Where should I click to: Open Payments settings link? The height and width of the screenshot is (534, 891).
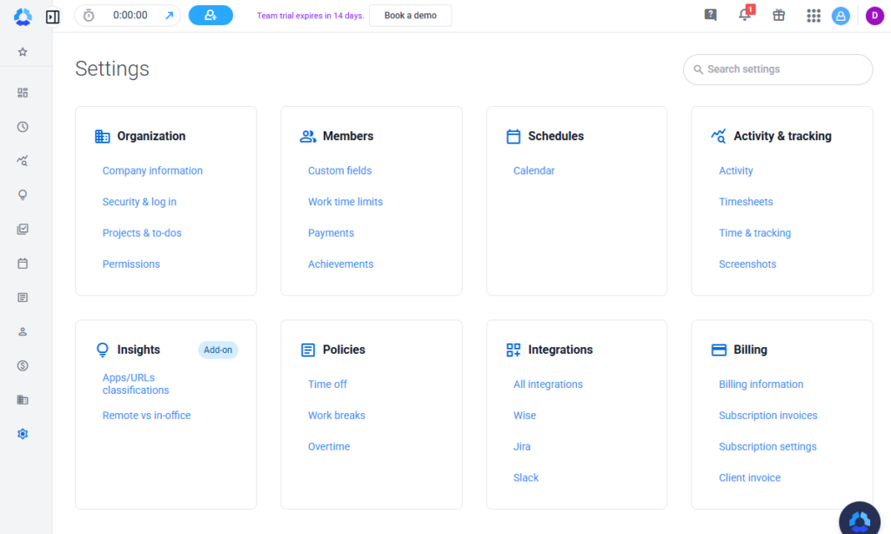tap(331, 233)
